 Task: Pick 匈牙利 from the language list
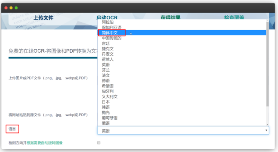tap(182, 91)
